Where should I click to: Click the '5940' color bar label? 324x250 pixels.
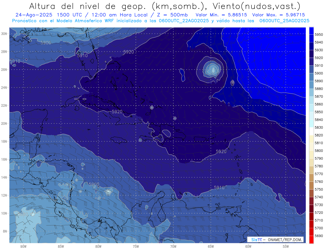pyautogui.click(x=319, y=42)
